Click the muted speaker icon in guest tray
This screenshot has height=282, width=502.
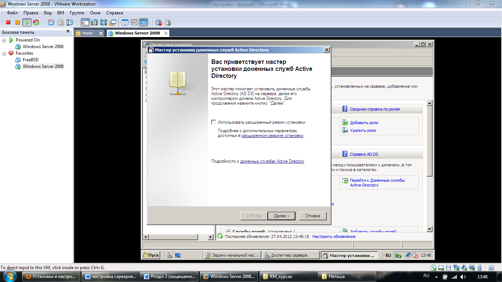pos(415,255)
